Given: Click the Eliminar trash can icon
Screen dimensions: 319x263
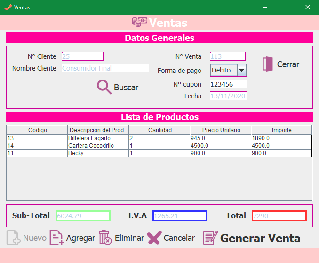Looking at the screenshot, I should (105, 238).
